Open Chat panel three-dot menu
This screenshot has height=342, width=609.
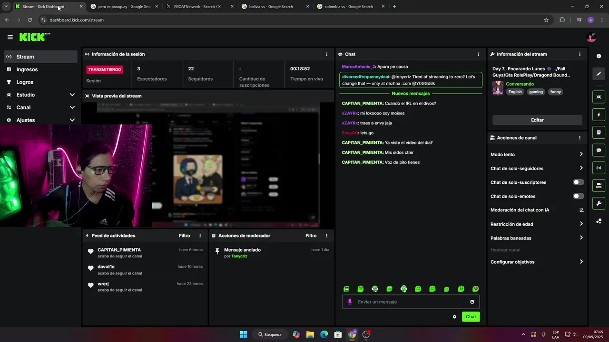pos(479,54)
